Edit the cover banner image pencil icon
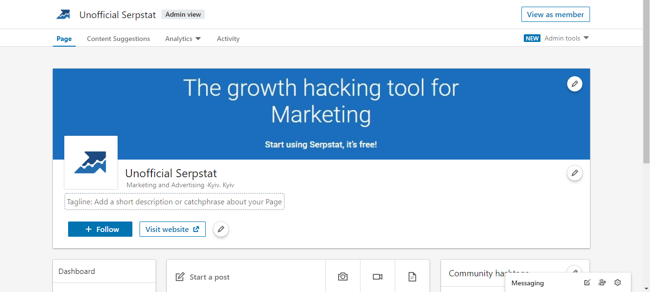650x292 pixels. pos(575,84)
